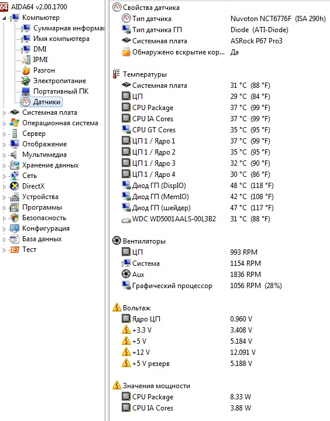Image resolution: width=330 pixels, height=421 pixels.
Task: Select the CPU Package temperature row
Action: pyautogui.click(x=196, y=107)
